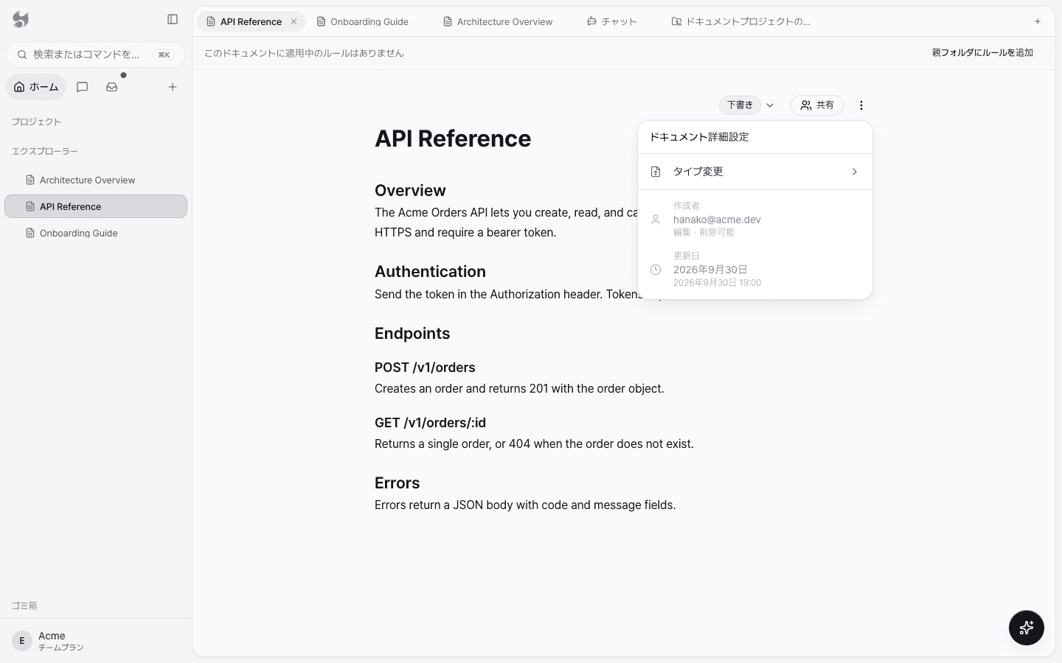The height and width of the screenshot is (663, 1062).
Task: Switch to the チャット tab
Action: coord(612,21)
